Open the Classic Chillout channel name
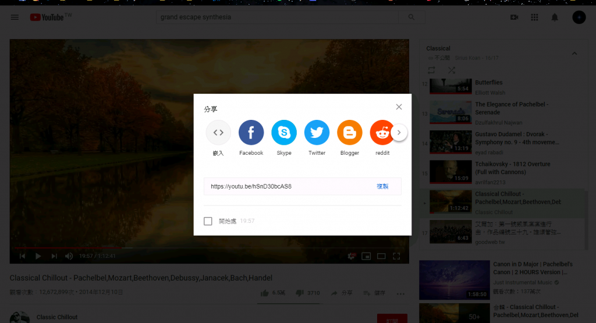This screenshot has width=596, height=323. [57, 317]
